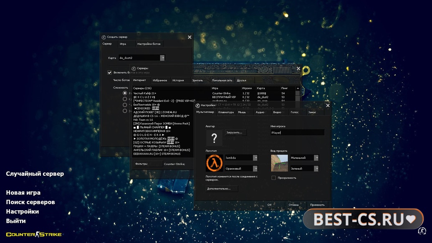Click the Create server window title icon
This screenshot has height=243, width=432.
[x=104, y=37]
